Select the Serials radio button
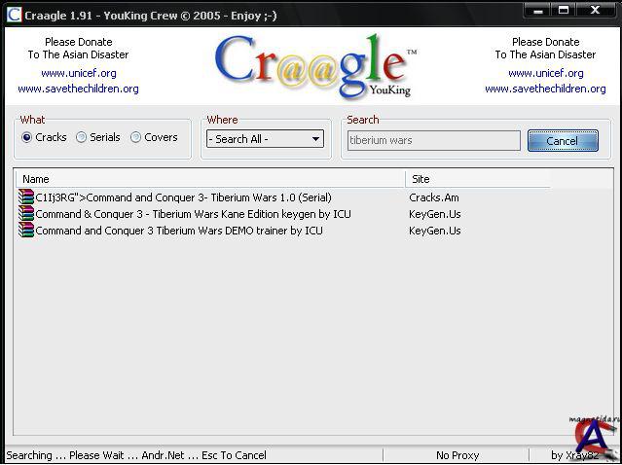The width and height of the screenshot is (622, 465). (82, 138)
